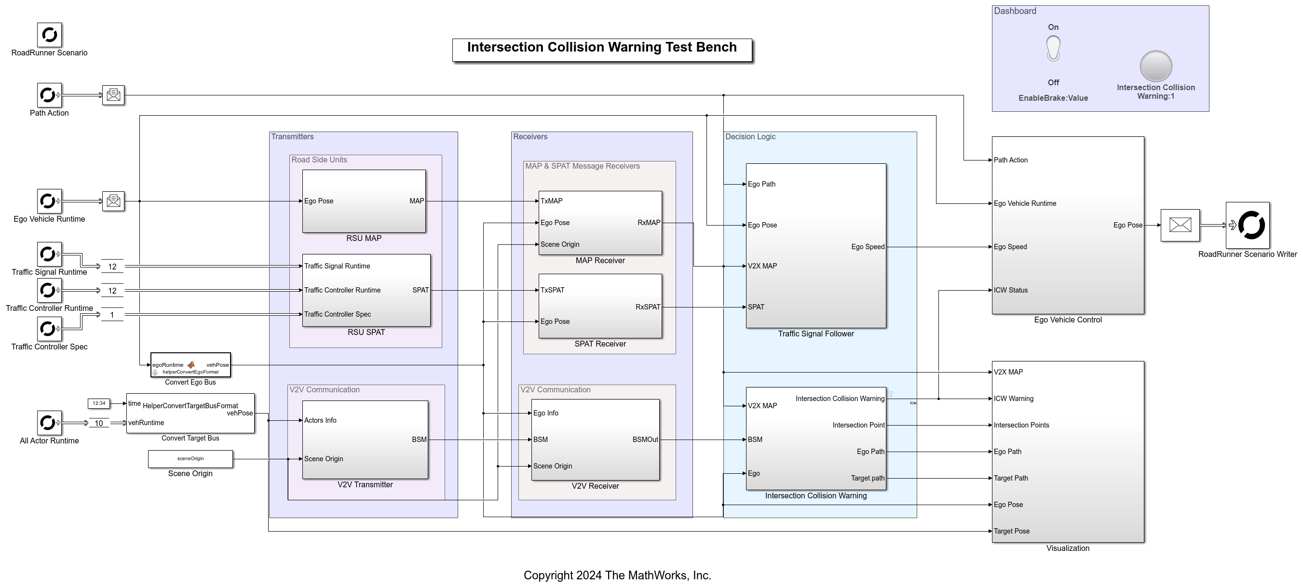Click the Intersection Collision Warning lamp
Viewport: 1303px width, 588px height.
pos(1156,66)
